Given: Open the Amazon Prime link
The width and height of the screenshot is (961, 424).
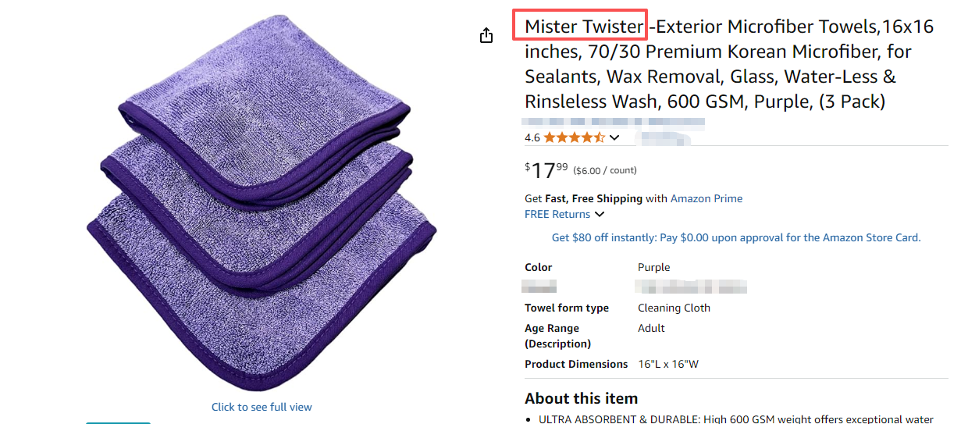Looking at the screenshot, I should coord(707,198).
